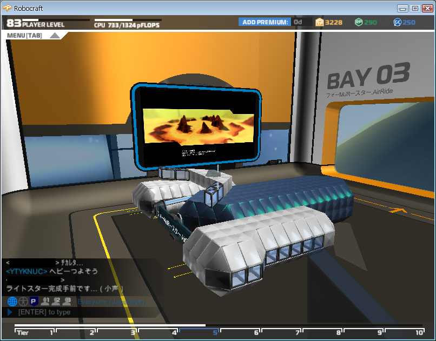Select the blue P platoon chat icon
The height and width of the screenshot is (341, 436).
tap(34, 302)
